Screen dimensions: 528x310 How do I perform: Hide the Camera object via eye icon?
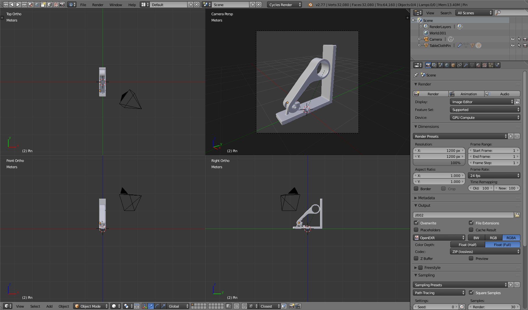(x=513, y=39)
